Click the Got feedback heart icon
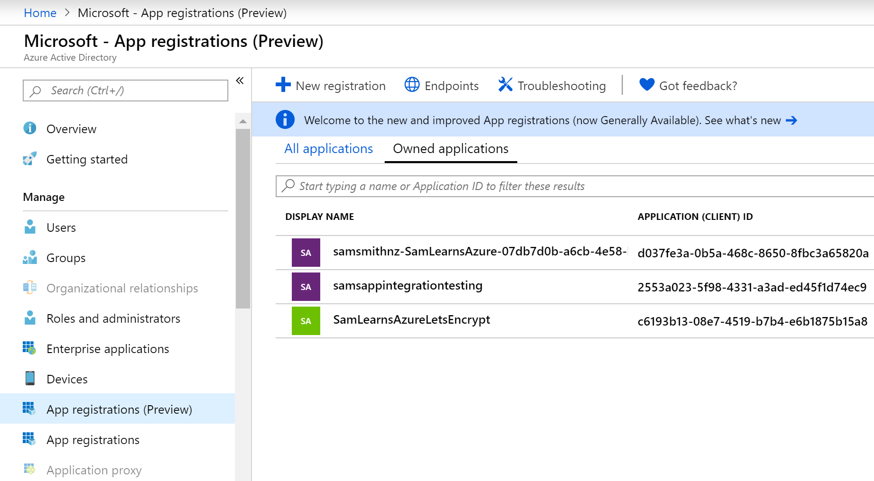Image resolution: width=874 pixels, height=481 pixels. (647, 85)
